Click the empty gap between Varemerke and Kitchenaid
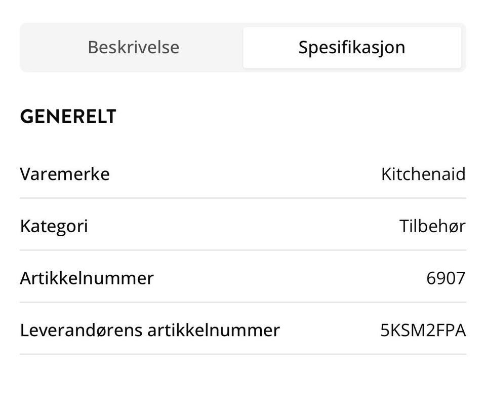Image resolution: width=486 pixels, height=399 pixels. tap(243, 174)
